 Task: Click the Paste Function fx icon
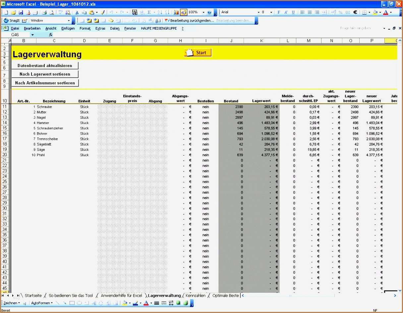(x=52, y=34)
